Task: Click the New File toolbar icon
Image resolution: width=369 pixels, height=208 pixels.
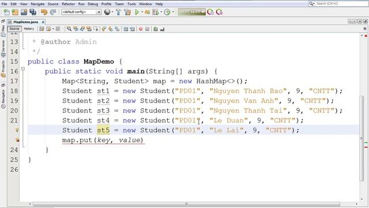Action: [6, 12]
